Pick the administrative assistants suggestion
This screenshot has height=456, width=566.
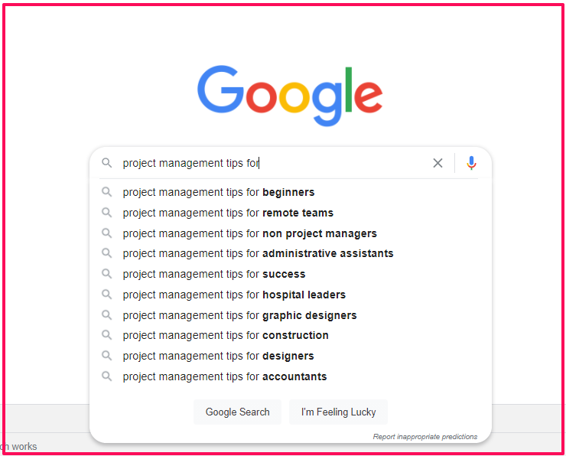(258, 253)
